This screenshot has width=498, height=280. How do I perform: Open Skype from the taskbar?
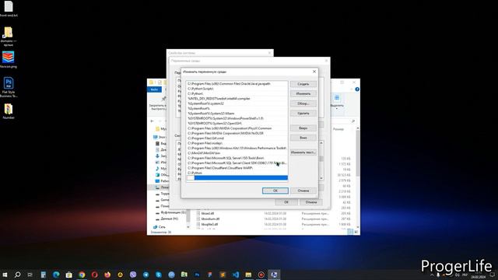coord(159,275)
